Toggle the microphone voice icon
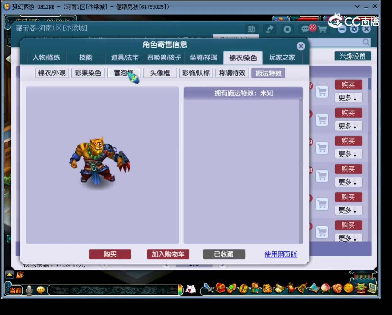392x315 pixels. coord(29,290)
